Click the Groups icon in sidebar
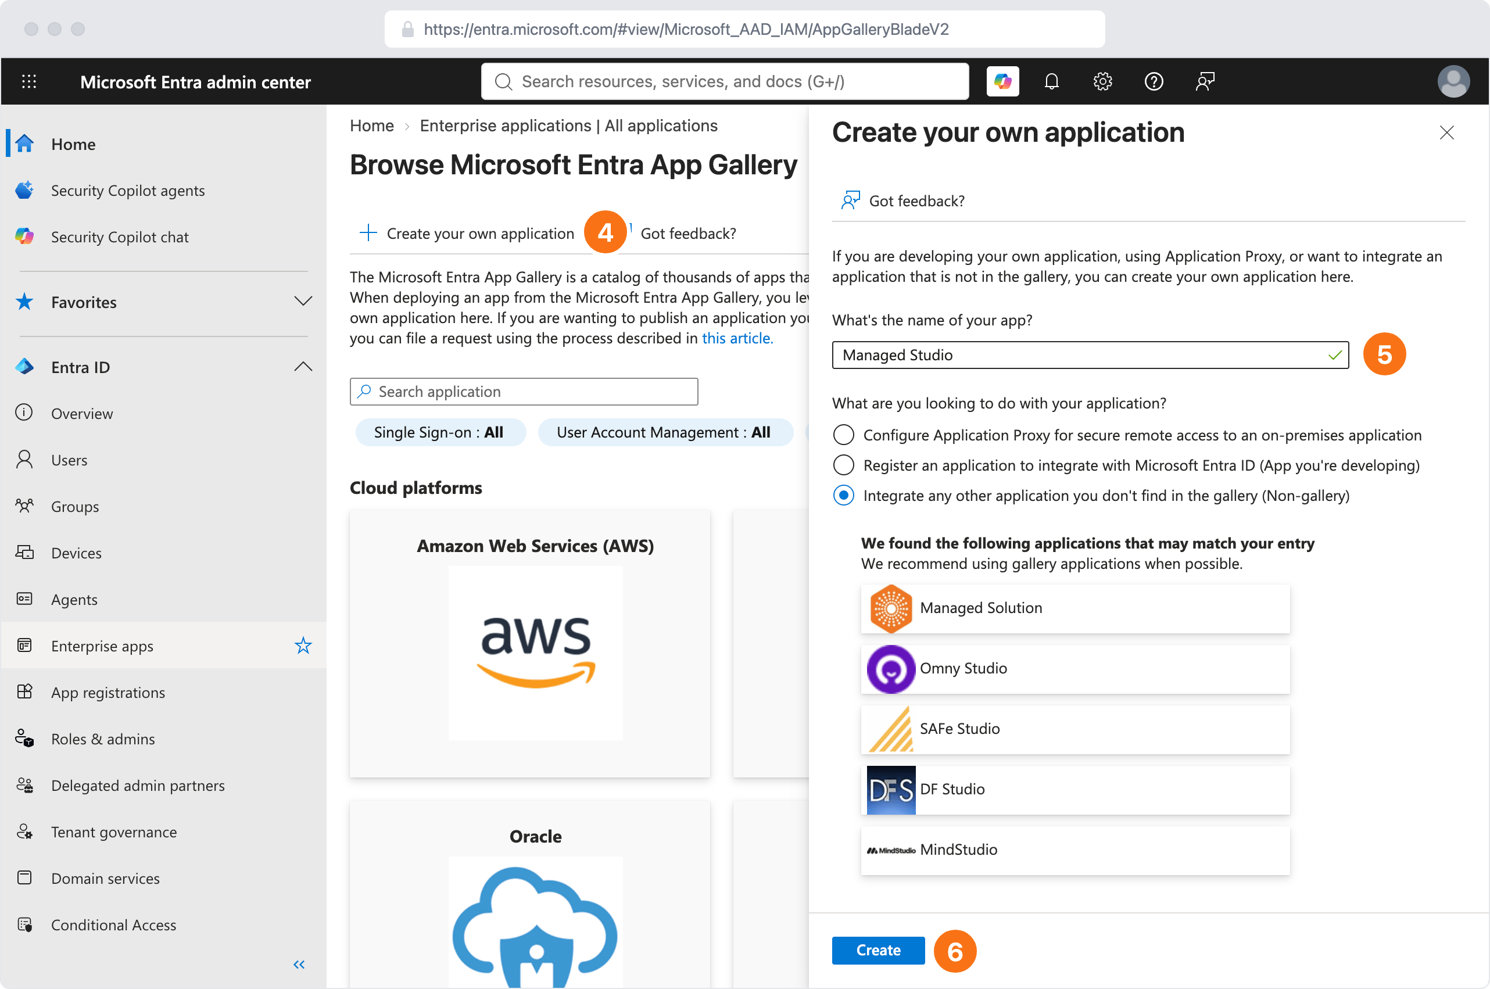This screenshot has width=1490, height=989. (24, 506)
